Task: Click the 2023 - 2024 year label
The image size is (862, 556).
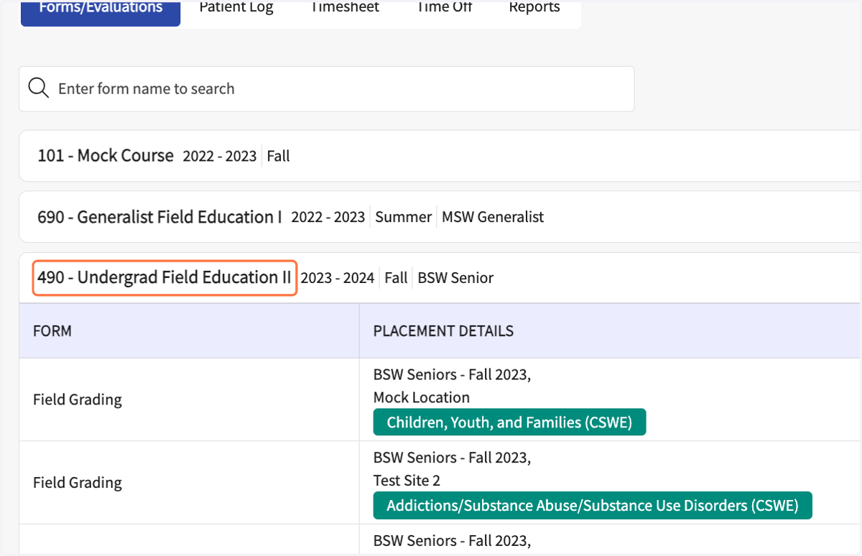Action: (x=338, y=278)
